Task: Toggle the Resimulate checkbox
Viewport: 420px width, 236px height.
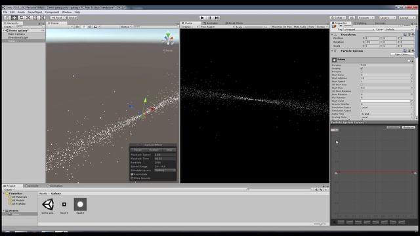Action: point(132,174)
